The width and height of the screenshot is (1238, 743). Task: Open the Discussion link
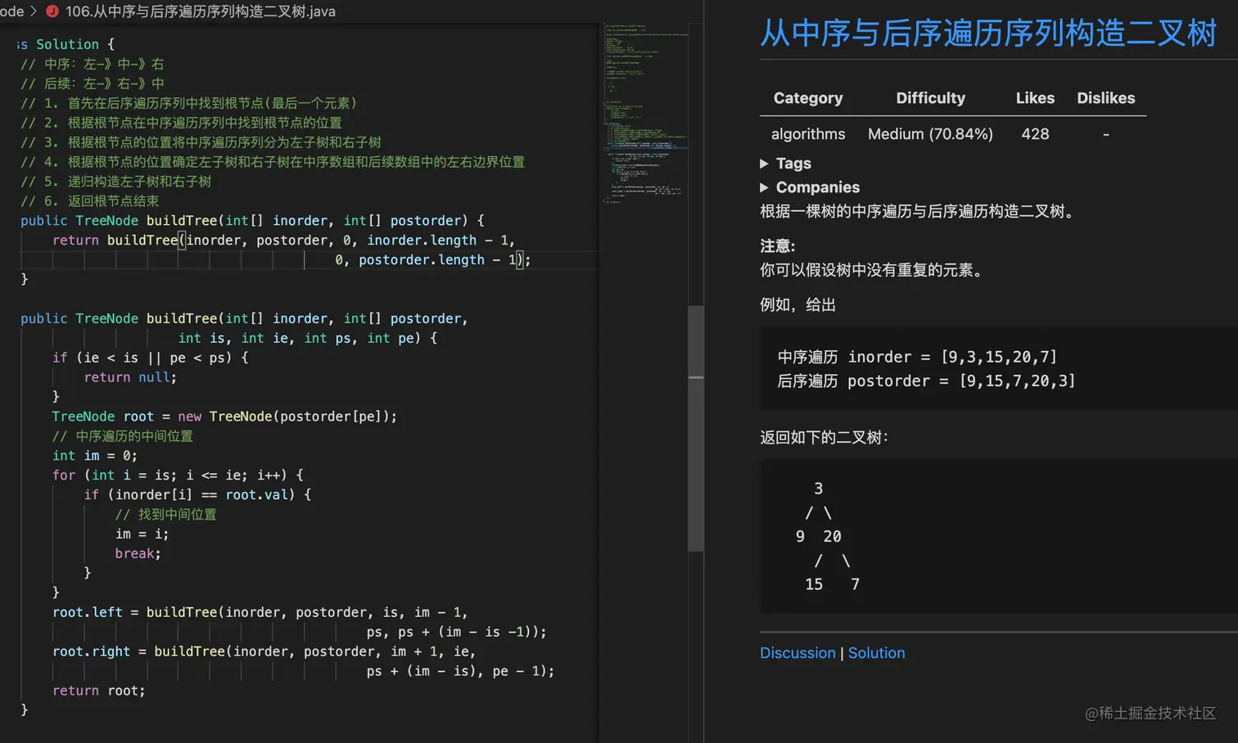click(797, 653)
